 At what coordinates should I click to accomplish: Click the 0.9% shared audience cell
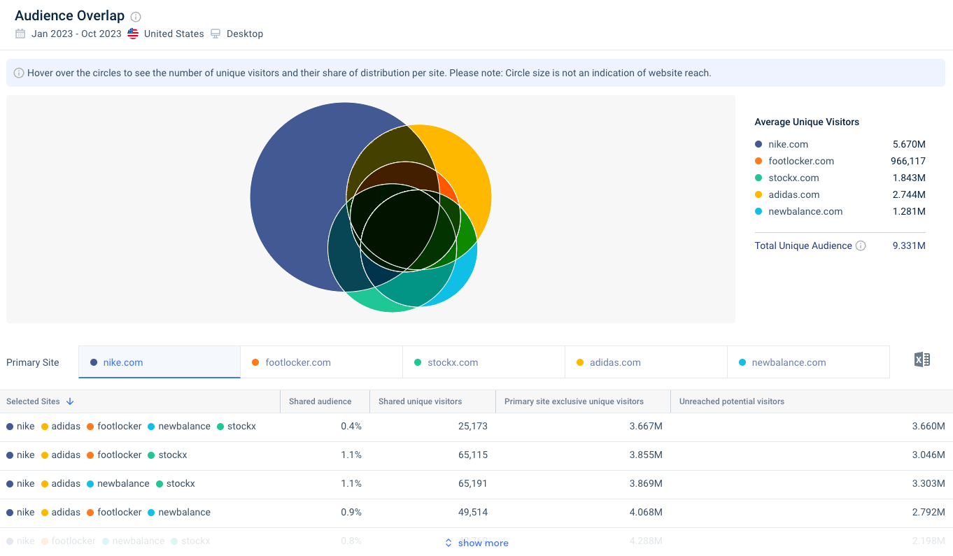pyautogui.click(x=351, y=512)
